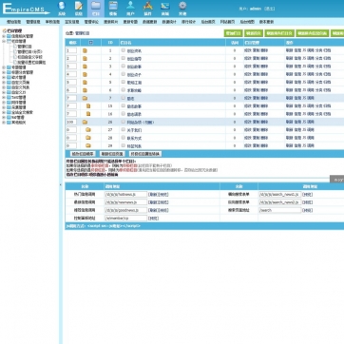
Task: Expand the 信息相关管理 tree node
Action: coord(4,36)
